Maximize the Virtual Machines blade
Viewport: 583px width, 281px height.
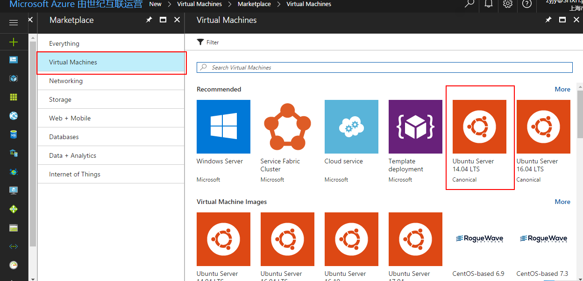coord(562,20)
